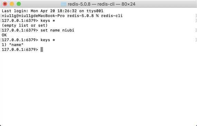The image size is (197, 126).
Task: Click the Last login line
Action: click(53, 11)
